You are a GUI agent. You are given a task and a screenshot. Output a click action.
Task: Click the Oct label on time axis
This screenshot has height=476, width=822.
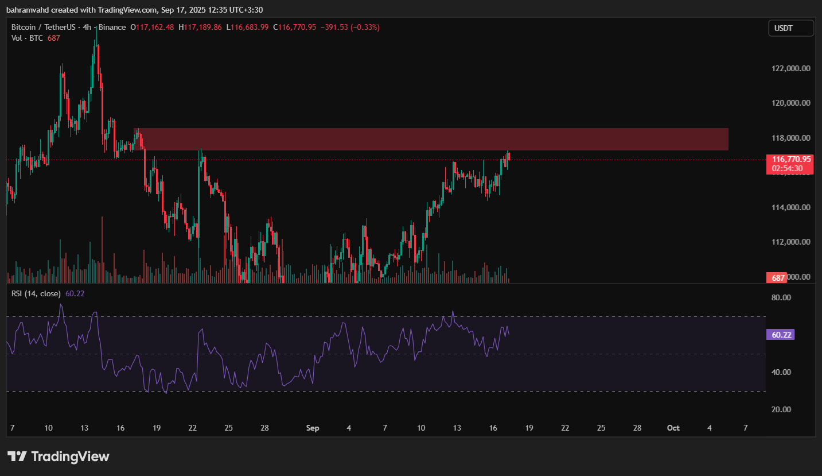673,428
